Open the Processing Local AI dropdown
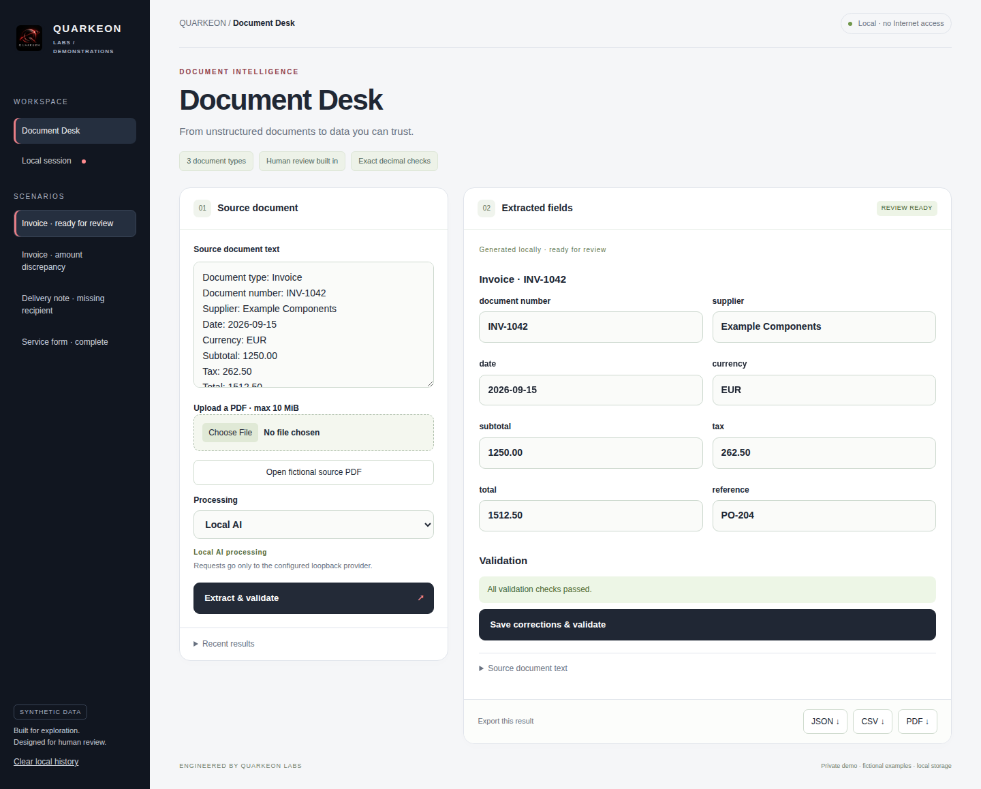This screenshot has width=981, height=789. click(313, 525)
